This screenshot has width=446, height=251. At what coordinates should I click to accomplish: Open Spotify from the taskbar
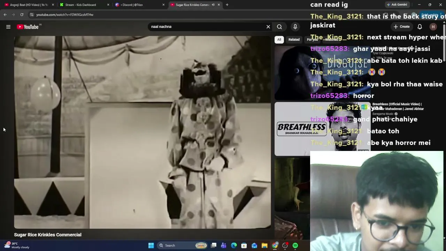295,245
